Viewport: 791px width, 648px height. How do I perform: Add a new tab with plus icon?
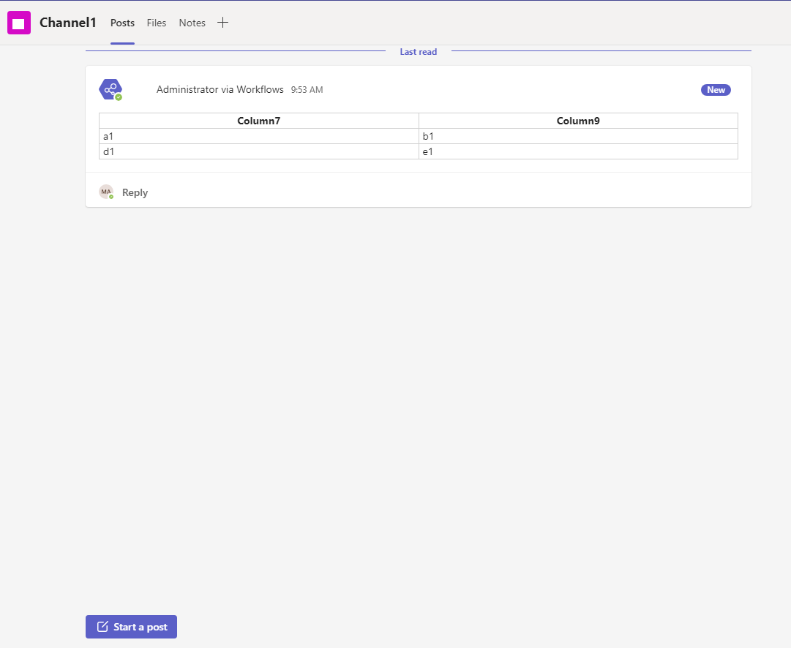point(222,23)
